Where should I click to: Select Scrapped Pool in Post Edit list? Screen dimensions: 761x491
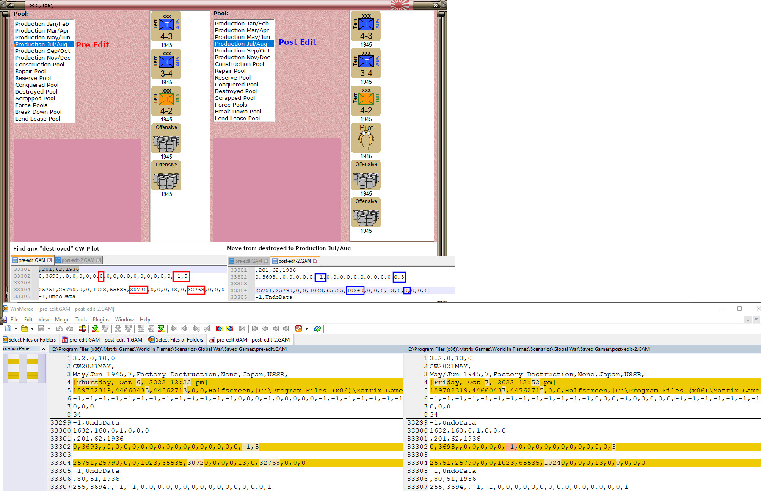235,98
